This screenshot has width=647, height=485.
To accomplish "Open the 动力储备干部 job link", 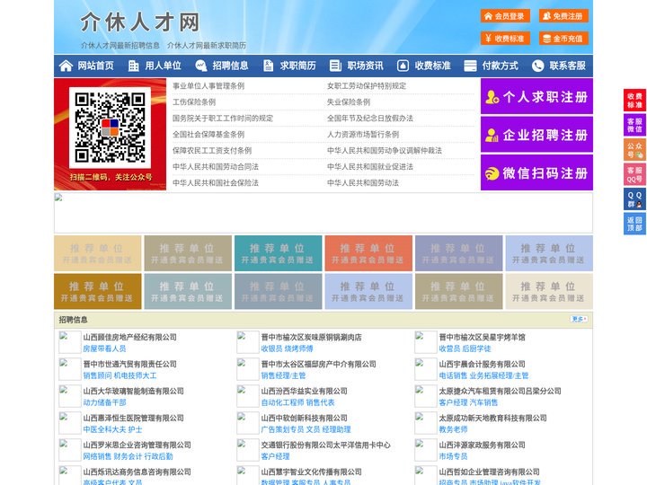I will (104, 402).
